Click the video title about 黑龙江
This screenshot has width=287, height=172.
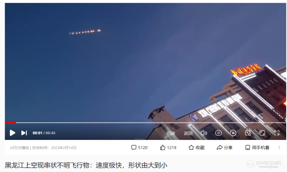point(86,165)
